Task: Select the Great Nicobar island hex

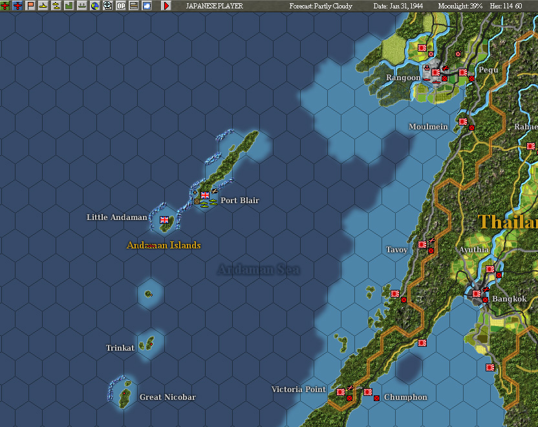Action: (x=124, y=393)
